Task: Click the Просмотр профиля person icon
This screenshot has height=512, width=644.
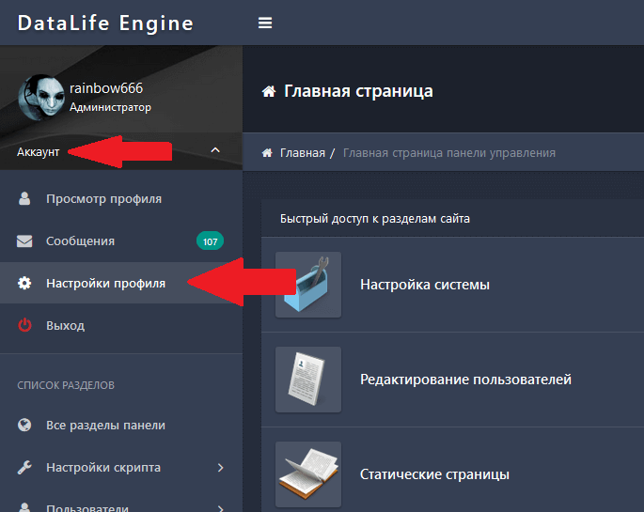Action: pyautogui.click(x=24, y=198)
